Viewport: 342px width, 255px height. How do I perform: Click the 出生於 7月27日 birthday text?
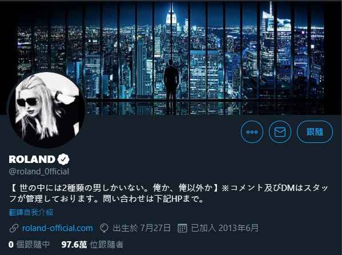(x=142, y=228)
